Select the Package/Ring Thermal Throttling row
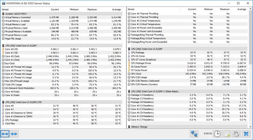The width and height of the screenshot is (253, 140). 188,35
